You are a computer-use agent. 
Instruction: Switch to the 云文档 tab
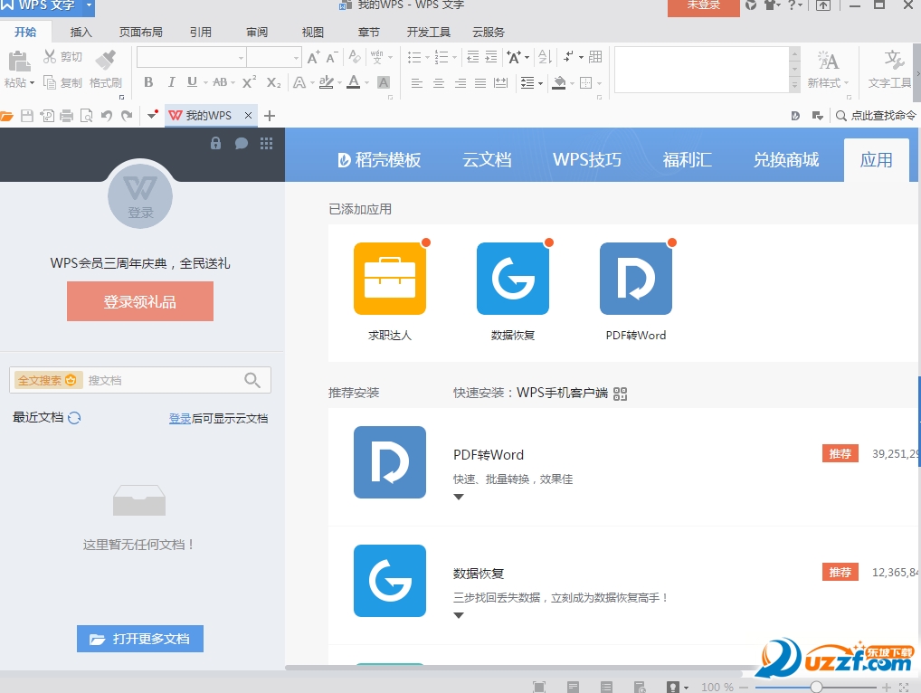[487, 160]
